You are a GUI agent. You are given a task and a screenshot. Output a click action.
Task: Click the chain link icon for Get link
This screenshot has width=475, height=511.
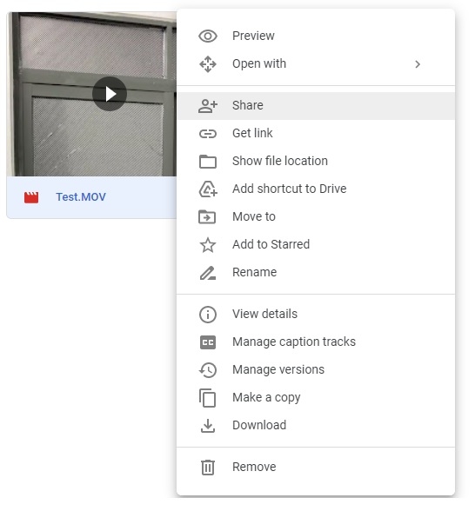208,134
